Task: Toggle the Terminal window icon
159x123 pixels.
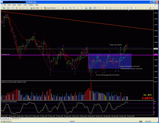Action: point(23,8)
